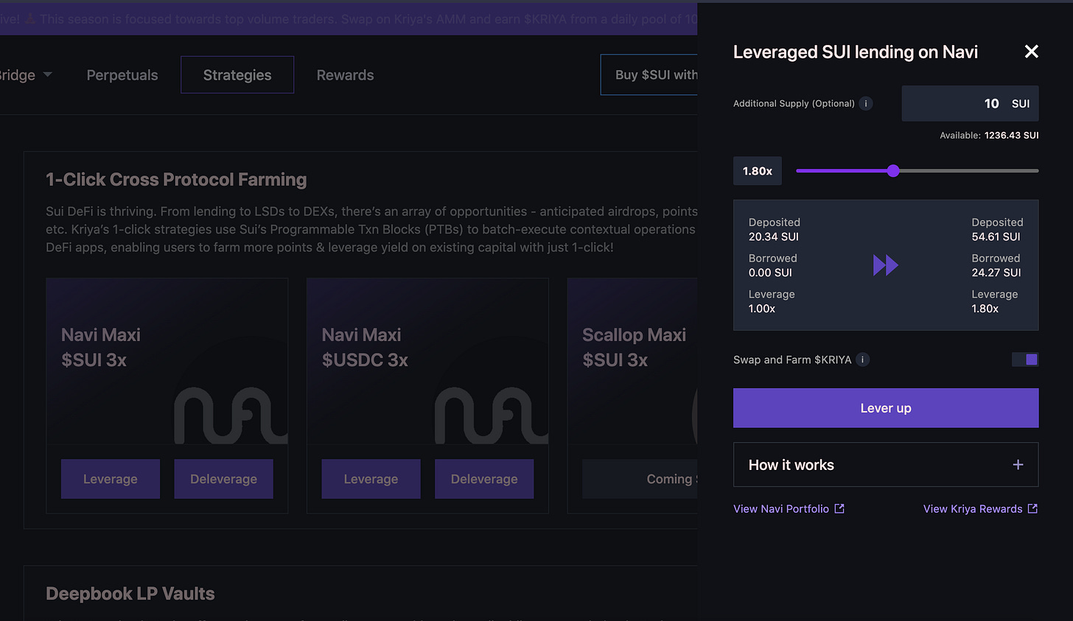
Task: Go to the Rewards tab
Action: point(345,75)
